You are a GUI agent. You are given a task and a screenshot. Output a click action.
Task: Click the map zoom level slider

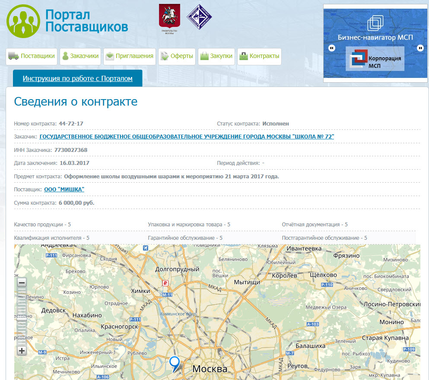[22, 316]
